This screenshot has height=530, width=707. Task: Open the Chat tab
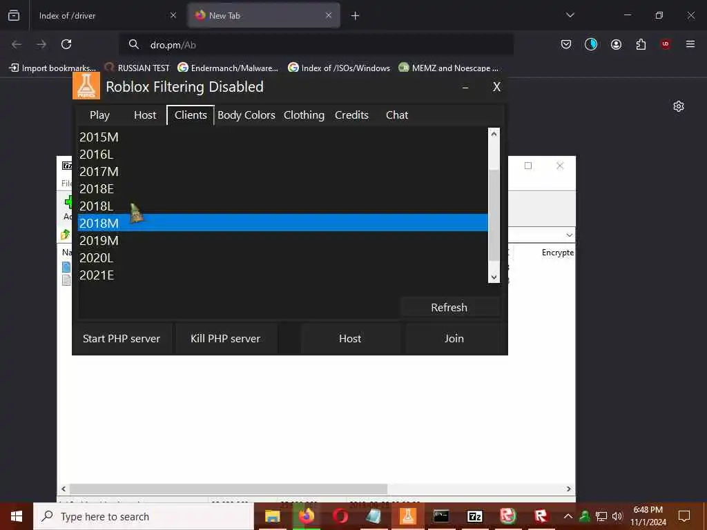pos(397,115)
